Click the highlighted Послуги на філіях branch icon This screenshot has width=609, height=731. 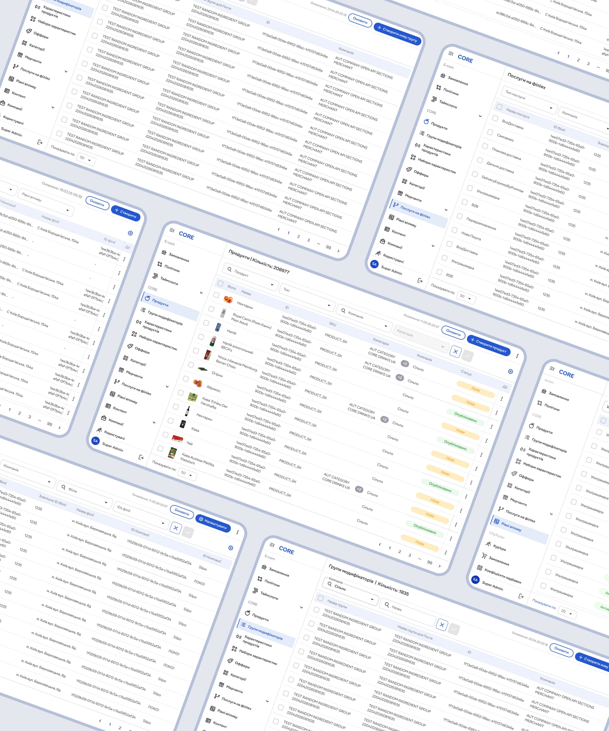(x=396, y=205)
